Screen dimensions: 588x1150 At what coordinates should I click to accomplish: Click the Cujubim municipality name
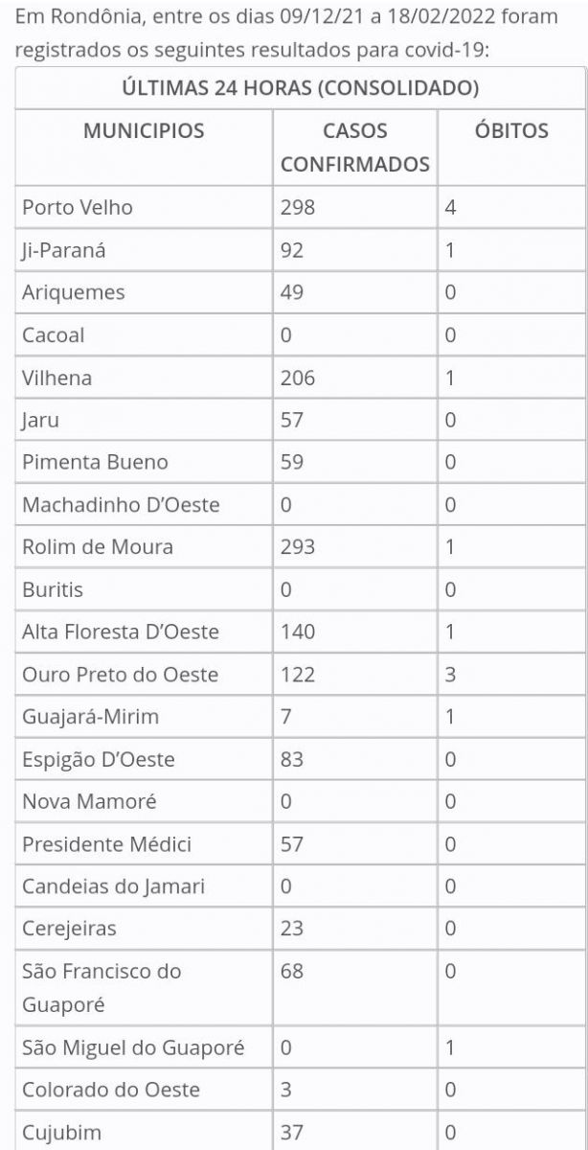60,1133
